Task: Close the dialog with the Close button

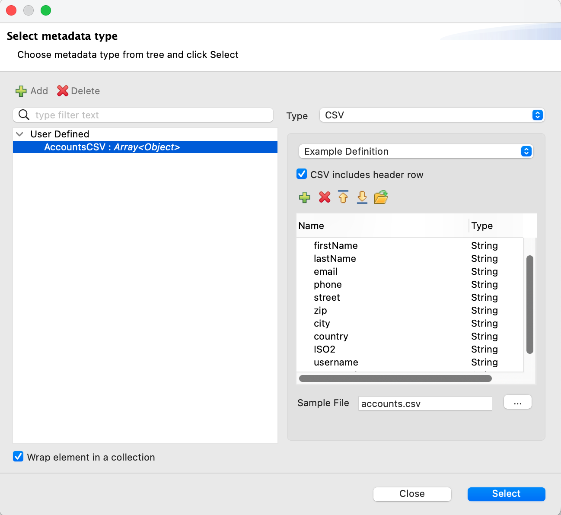Action: click(411, 493)
